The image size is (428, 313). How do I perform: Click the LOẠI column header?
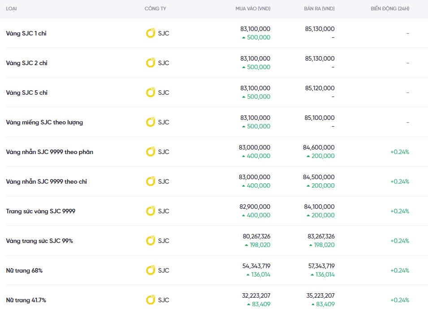(x=12, y=9)
